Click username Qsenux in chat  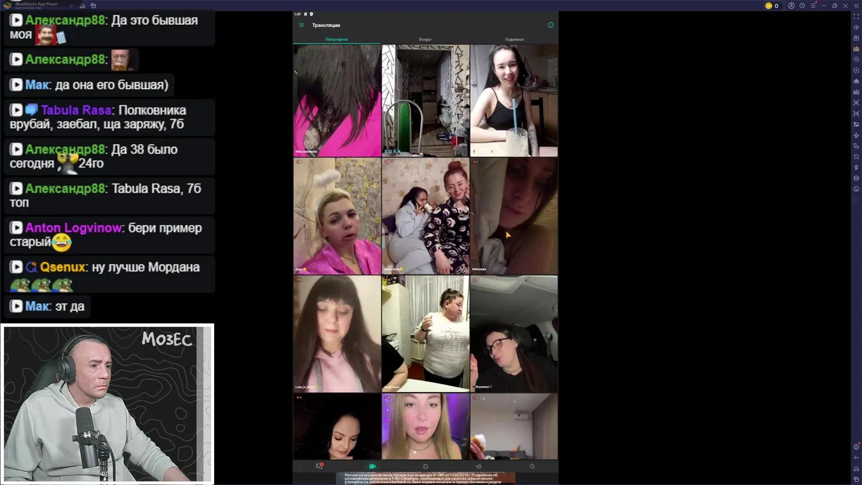coord(63,267)
